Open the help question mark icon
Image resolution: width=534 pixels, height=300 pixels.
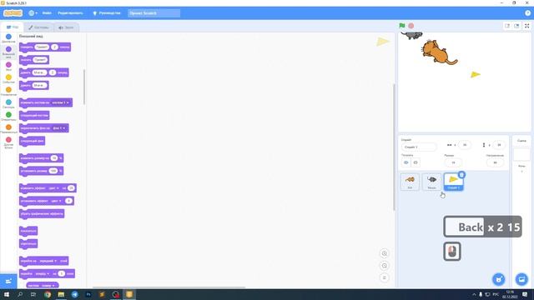point(527,13)
